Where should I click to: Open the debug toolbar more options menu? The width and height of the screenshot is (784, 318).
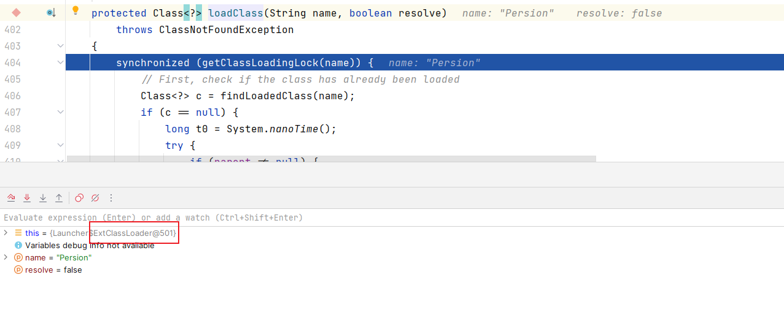point(111,198)
